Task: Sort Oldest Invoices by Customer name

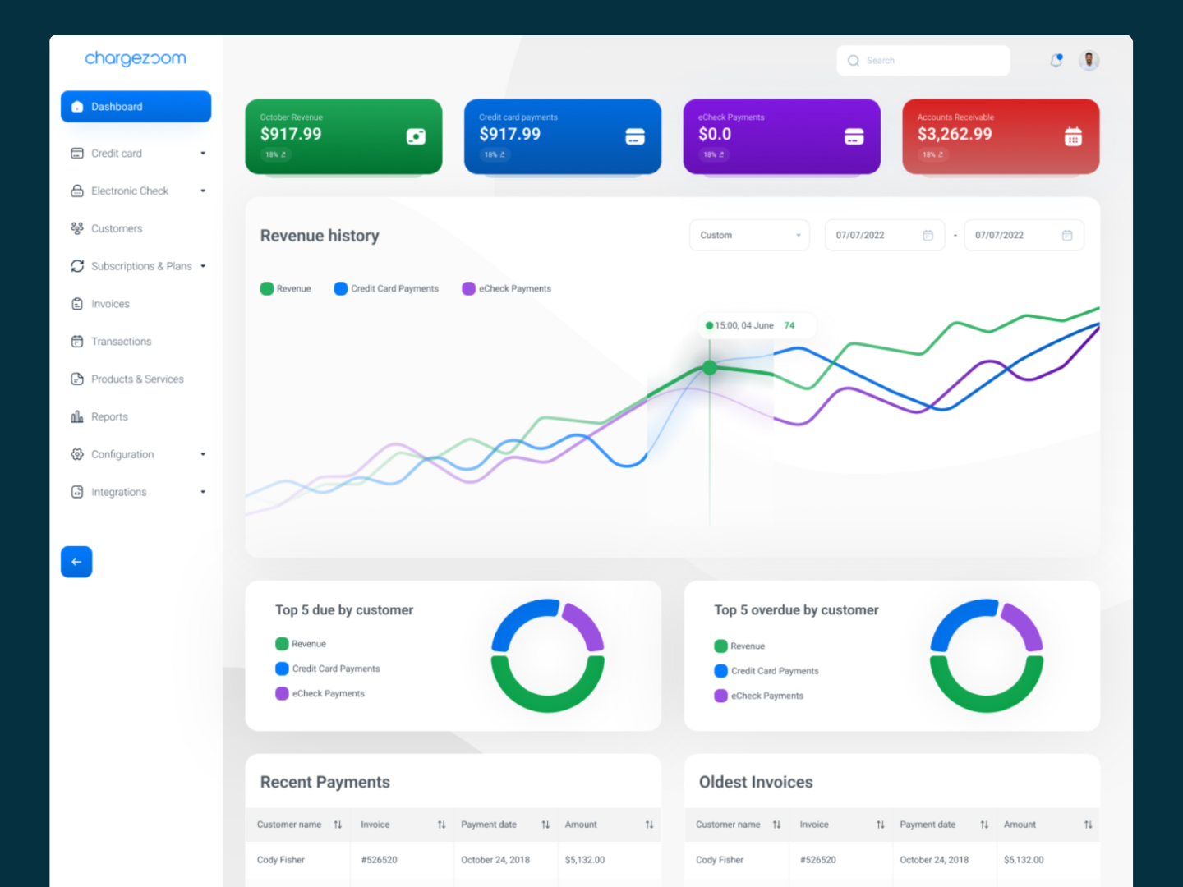Action: 776,825
